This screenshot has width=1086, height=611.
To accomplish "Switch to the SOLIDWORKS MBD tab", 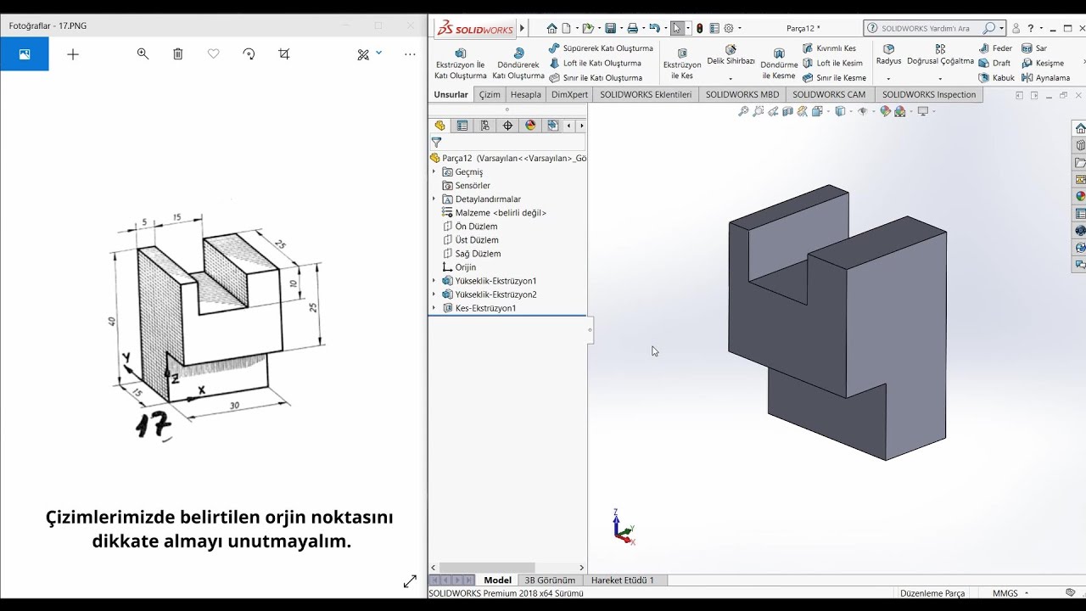I will pyautogui.click(x=742, y=95).
